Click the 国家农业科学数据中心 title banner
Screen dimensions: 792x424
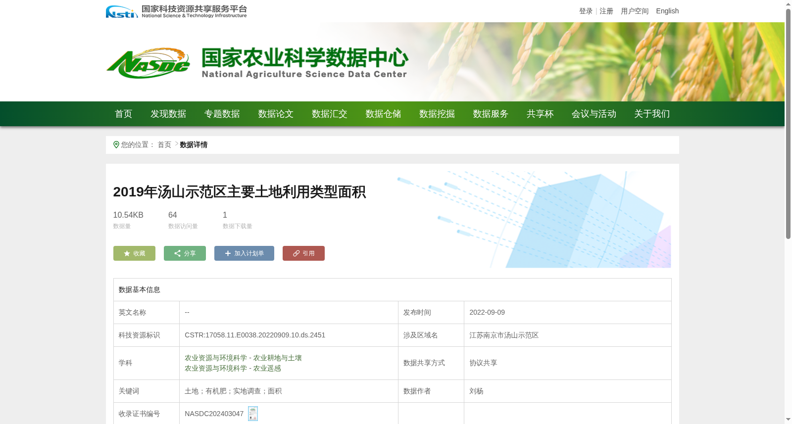[x=304, y=63]
